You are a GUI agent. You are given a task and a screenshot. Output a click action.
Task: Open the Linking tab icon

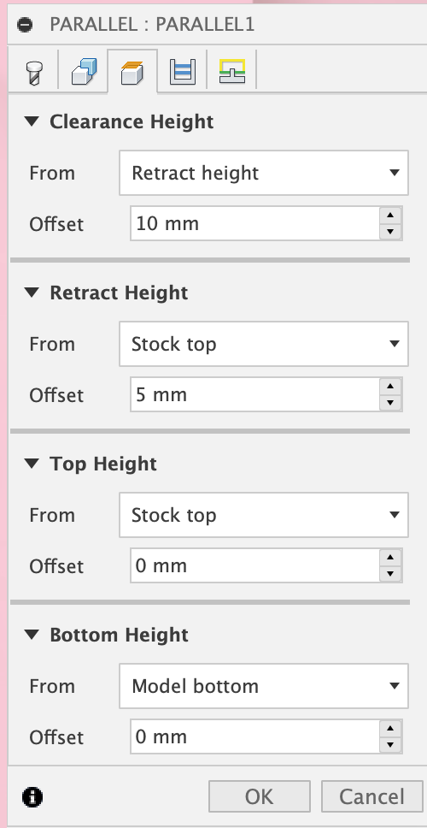(232, 71)
